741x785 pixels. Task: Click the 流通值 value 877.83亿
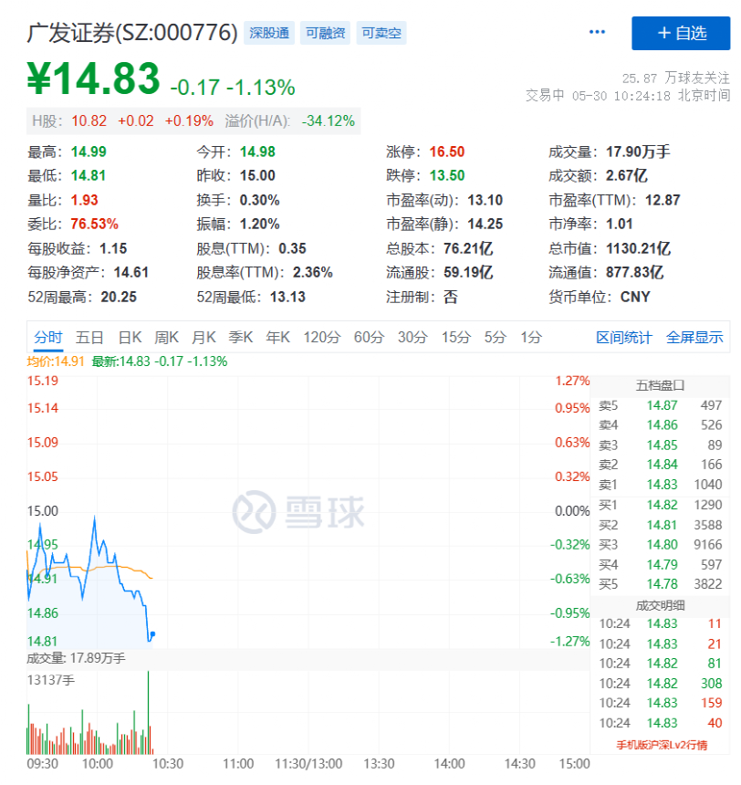[x=635, y=272]
